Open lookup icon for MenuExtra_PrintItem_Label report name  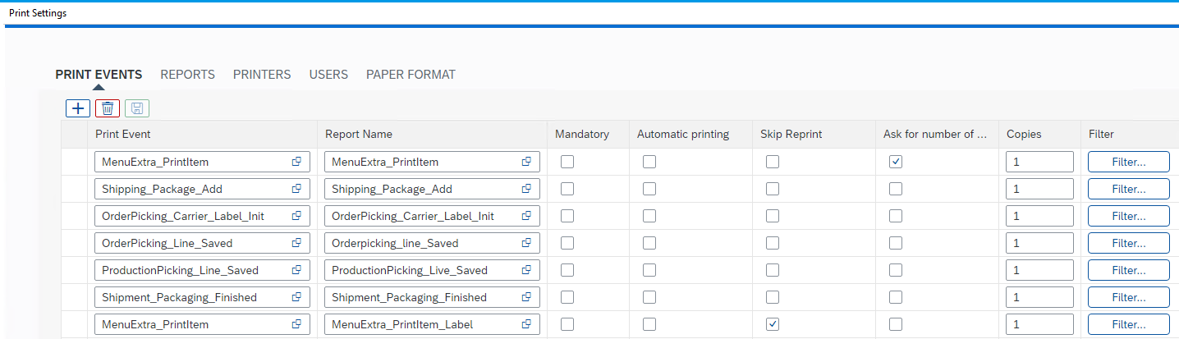pos(526,324)
